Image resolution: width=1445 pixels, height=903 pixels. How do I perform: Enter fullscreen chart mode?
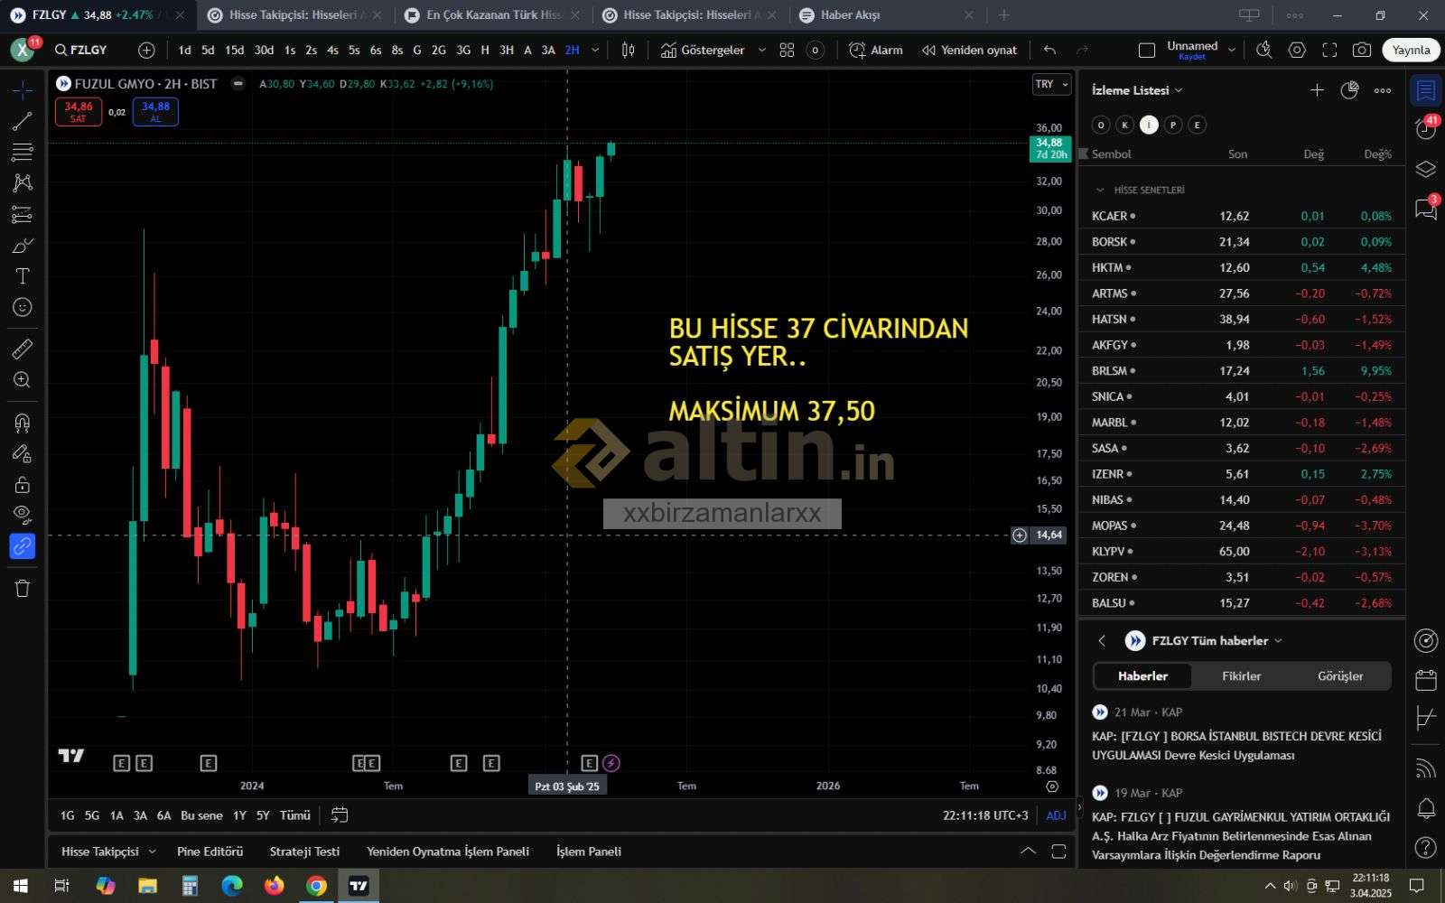point(1329,51)
